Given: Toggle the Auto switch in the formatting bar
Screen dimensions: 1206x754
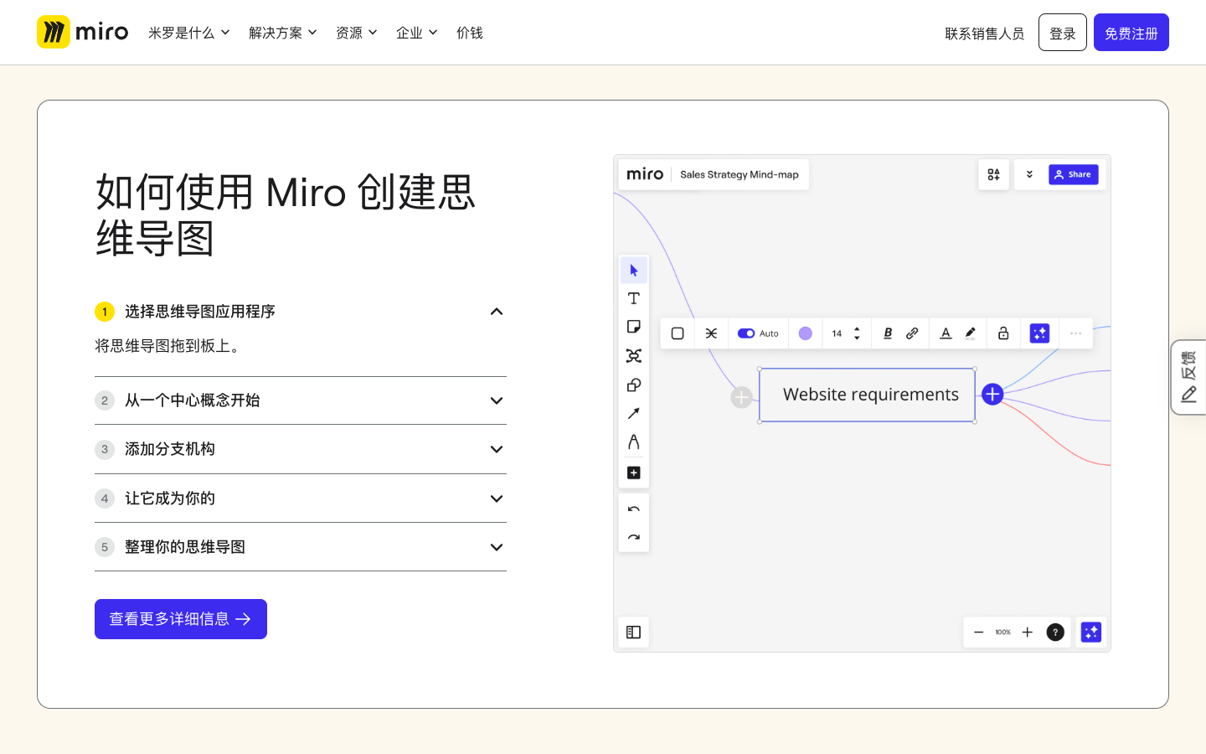Looking at the screenshot, I should coord(746,333).
